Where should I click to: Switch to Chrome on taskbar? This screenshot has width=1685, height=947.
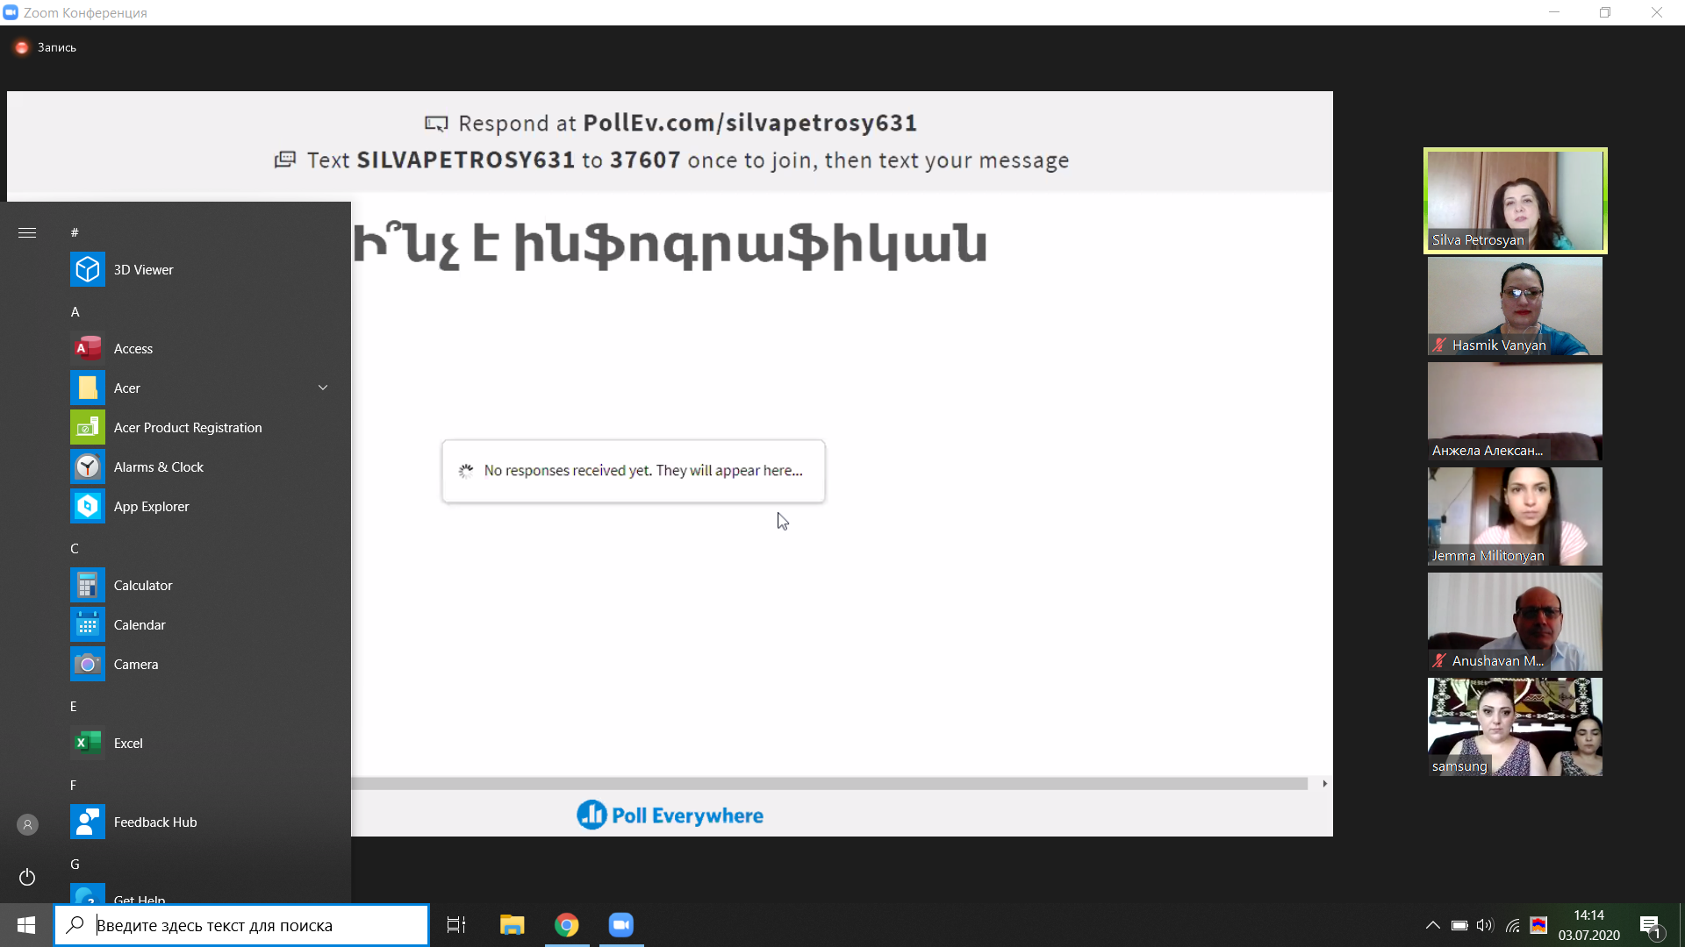coord(567,925)
